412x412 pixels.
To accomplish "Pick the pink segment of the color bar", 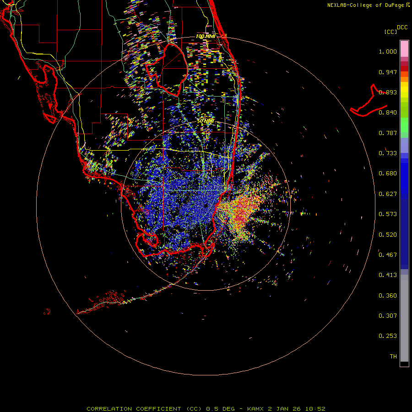I will coord(404,49).
